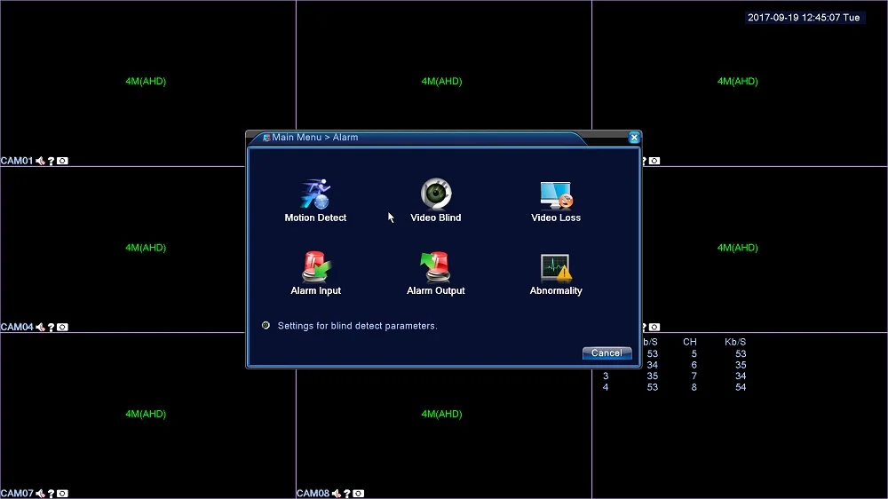The height and width of the screenshot is (499, 888).
Task: Click the Cancel button
Action: pos(607,352)
